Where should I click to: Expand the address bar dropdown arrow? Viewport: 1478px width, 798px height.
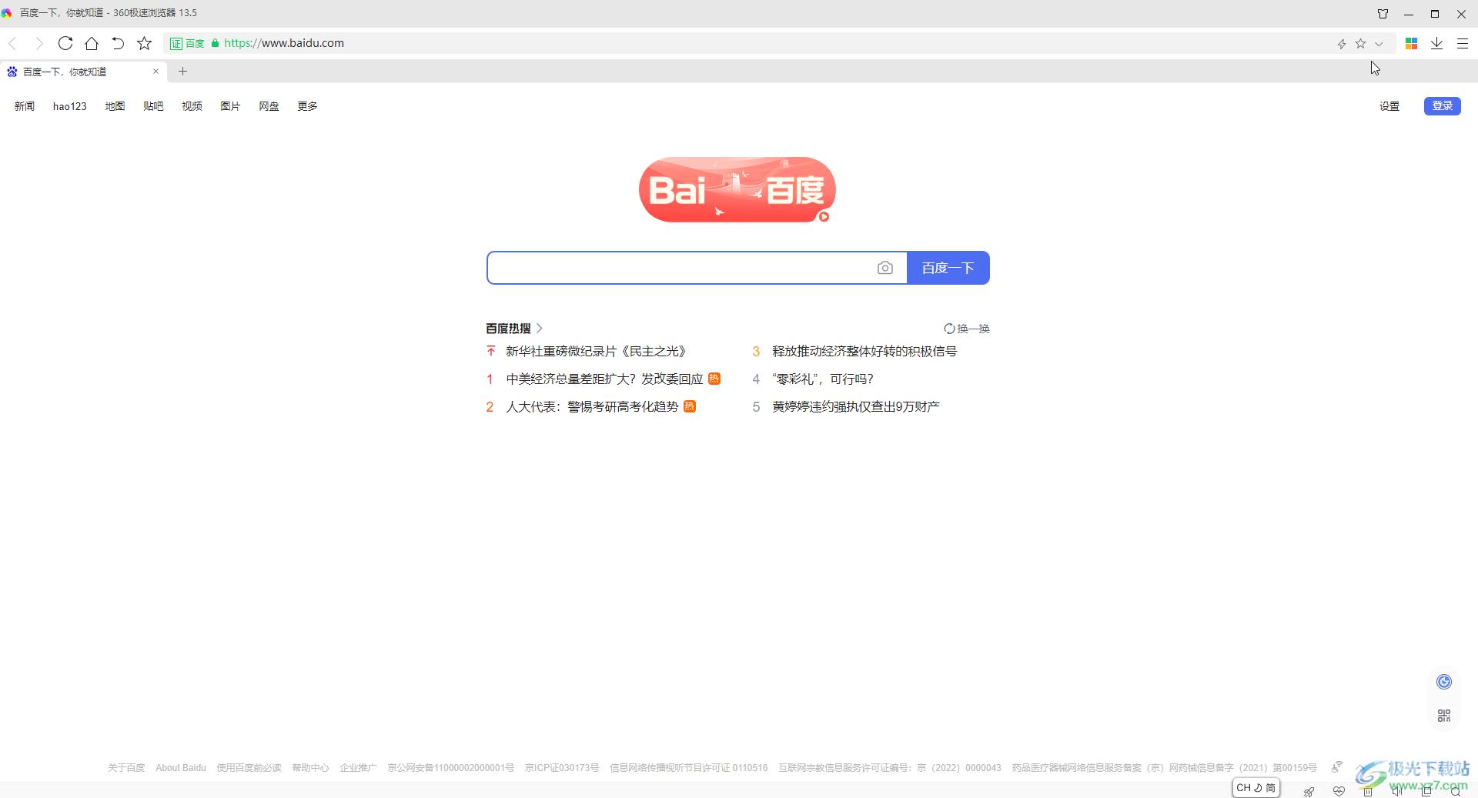point(1379,44)
